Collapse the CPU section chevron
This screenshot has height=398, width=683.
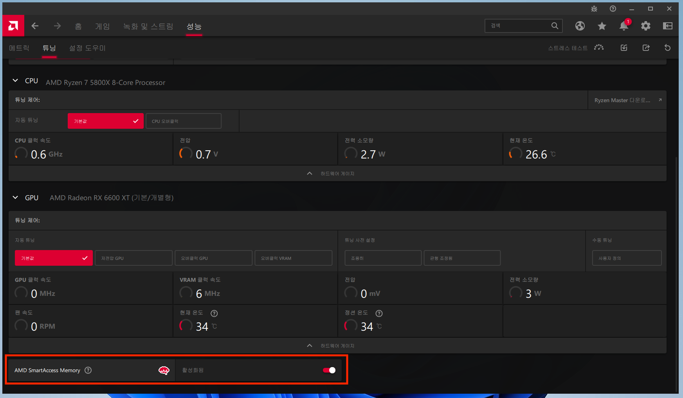(x=15, y=81)
